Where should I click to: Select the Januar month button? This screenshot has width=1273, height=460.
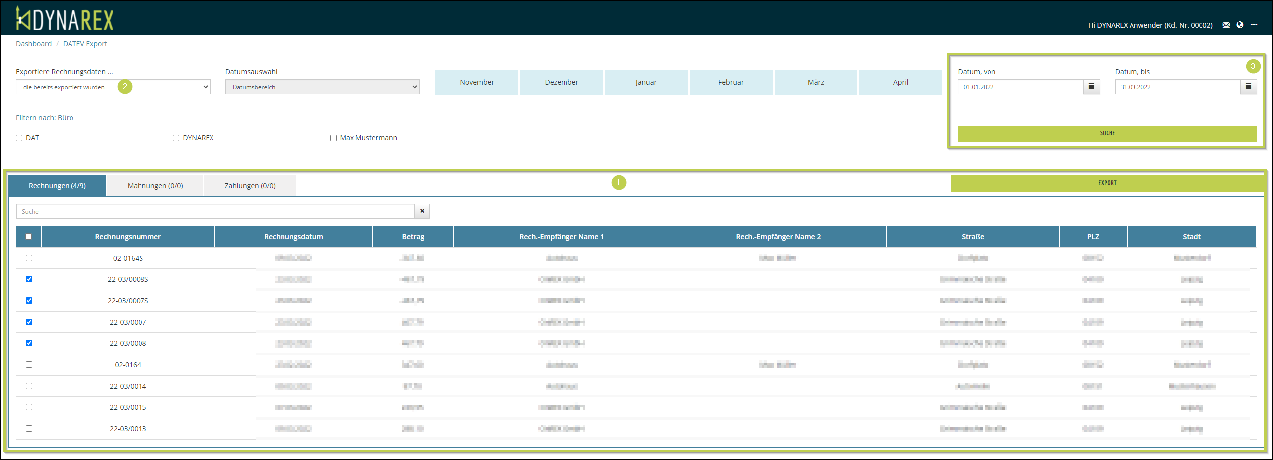646,82
